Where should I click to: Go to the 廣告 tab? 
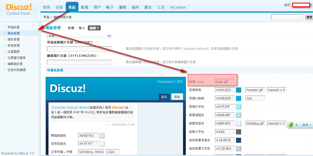[148, 7]
